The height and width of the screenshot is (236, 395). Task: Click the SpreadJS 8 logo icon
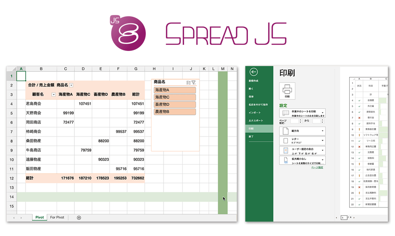click(127, 31)
